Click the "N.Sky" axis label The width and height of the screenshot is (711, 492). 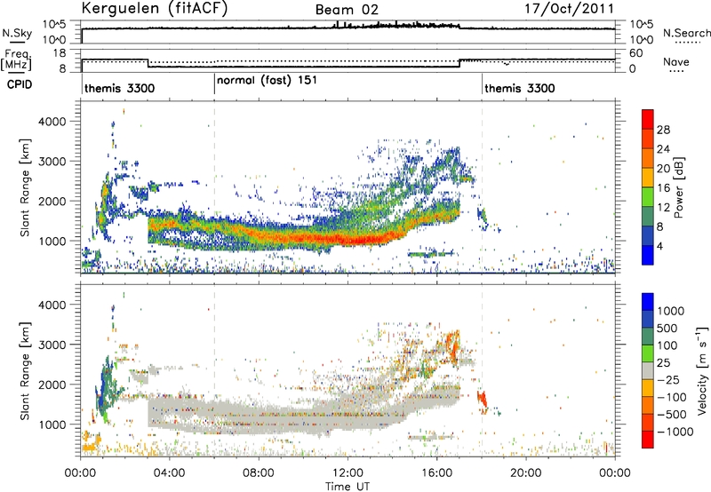click(x=17, y=33)
